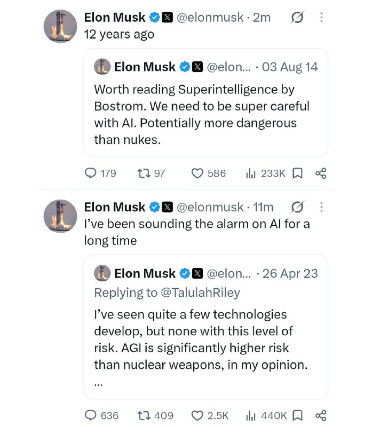
Task: Open Elon Musk's profile picture on the 2m post
Action: [60, 26]
